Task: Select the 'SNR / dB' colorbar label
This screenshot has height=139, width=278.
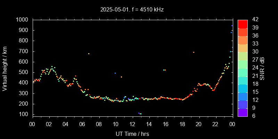Action: pyautogui.click(x=262, y=68)
